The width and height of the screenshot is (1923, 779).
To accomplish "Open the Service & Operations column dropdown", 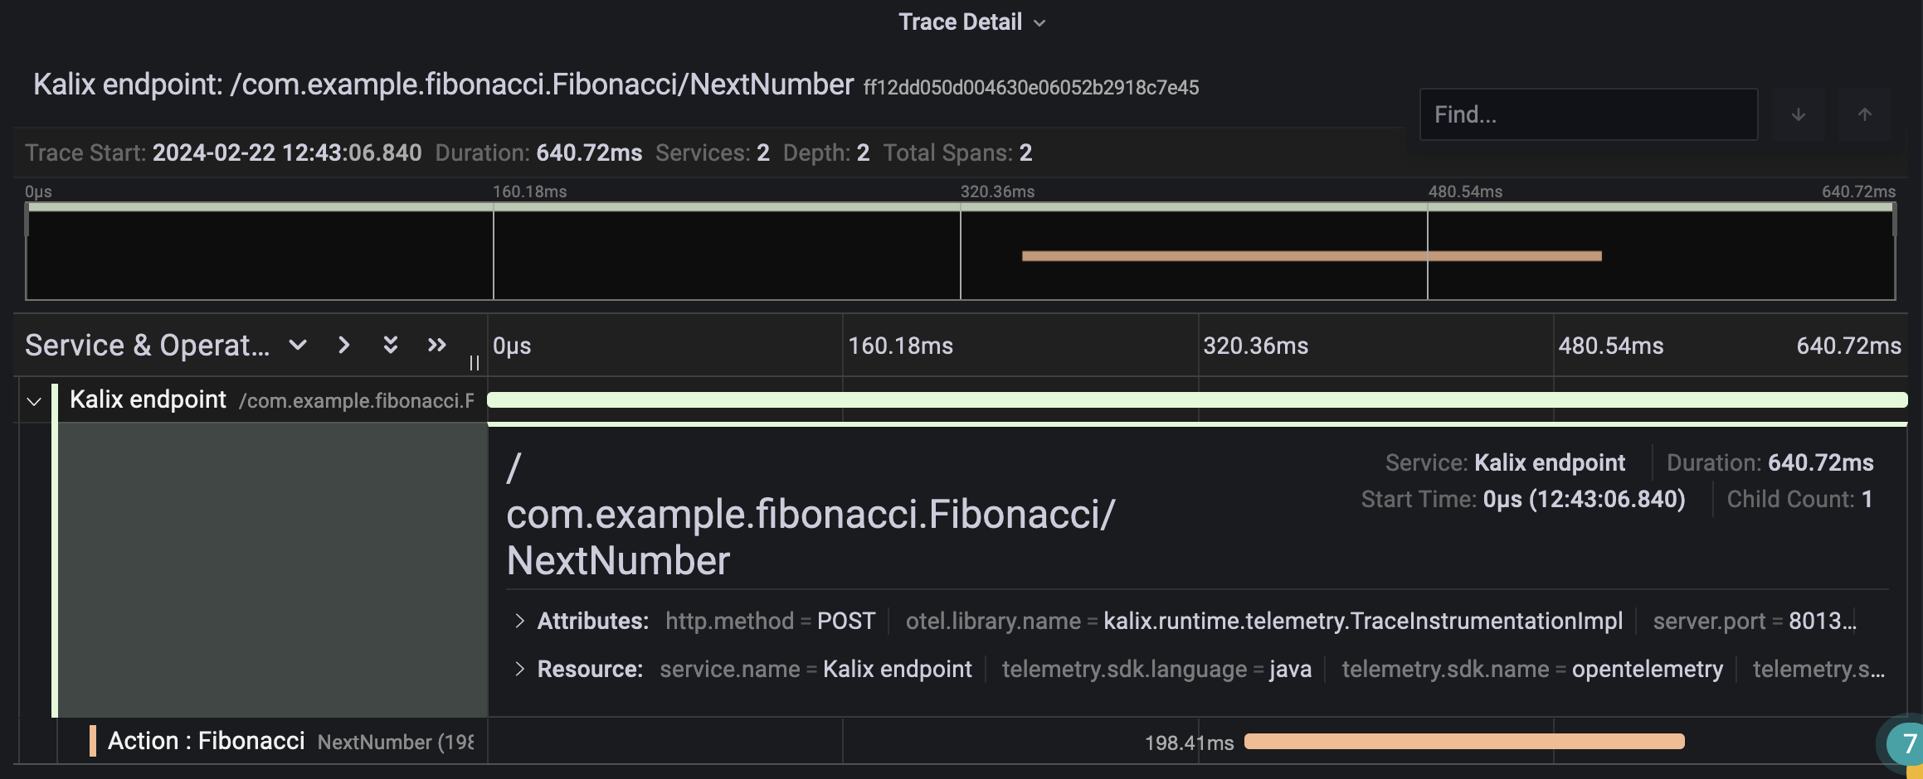I will (x=297, y=346).
